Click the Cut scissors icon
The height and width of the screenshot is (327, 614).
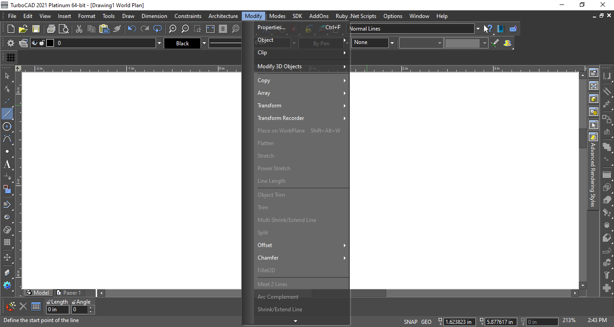(79, 29)
